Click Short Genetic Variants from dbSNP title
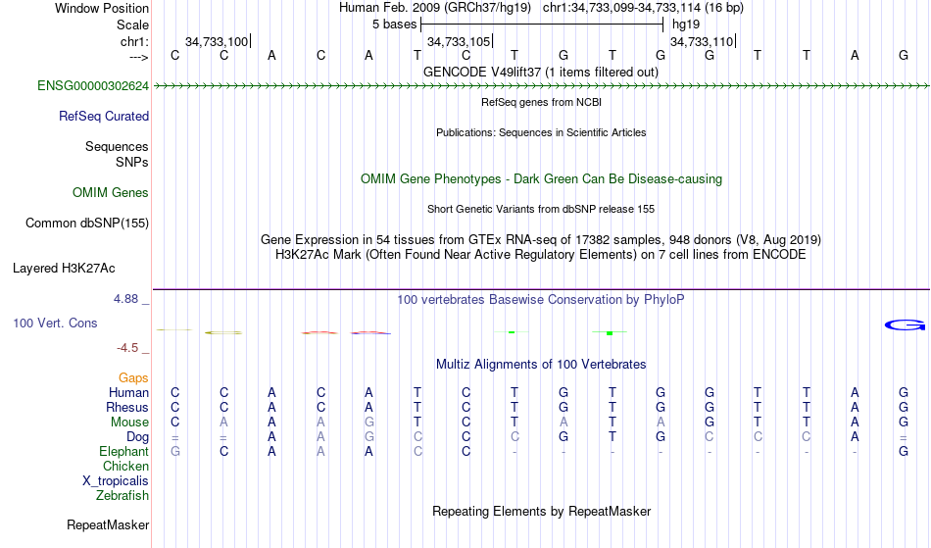The height and width of the screenshot is (548, 931). 541,209
